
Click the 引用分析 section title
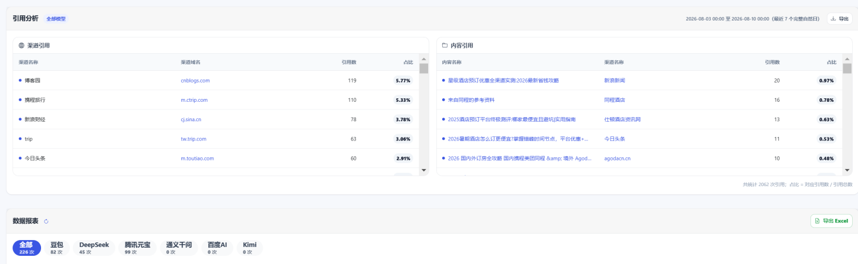pyautogui.click(x=26, y=19)
